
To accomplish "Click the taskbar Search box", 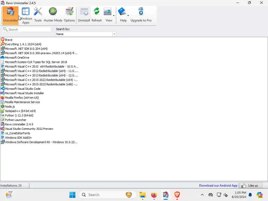I will pos(107,195).
